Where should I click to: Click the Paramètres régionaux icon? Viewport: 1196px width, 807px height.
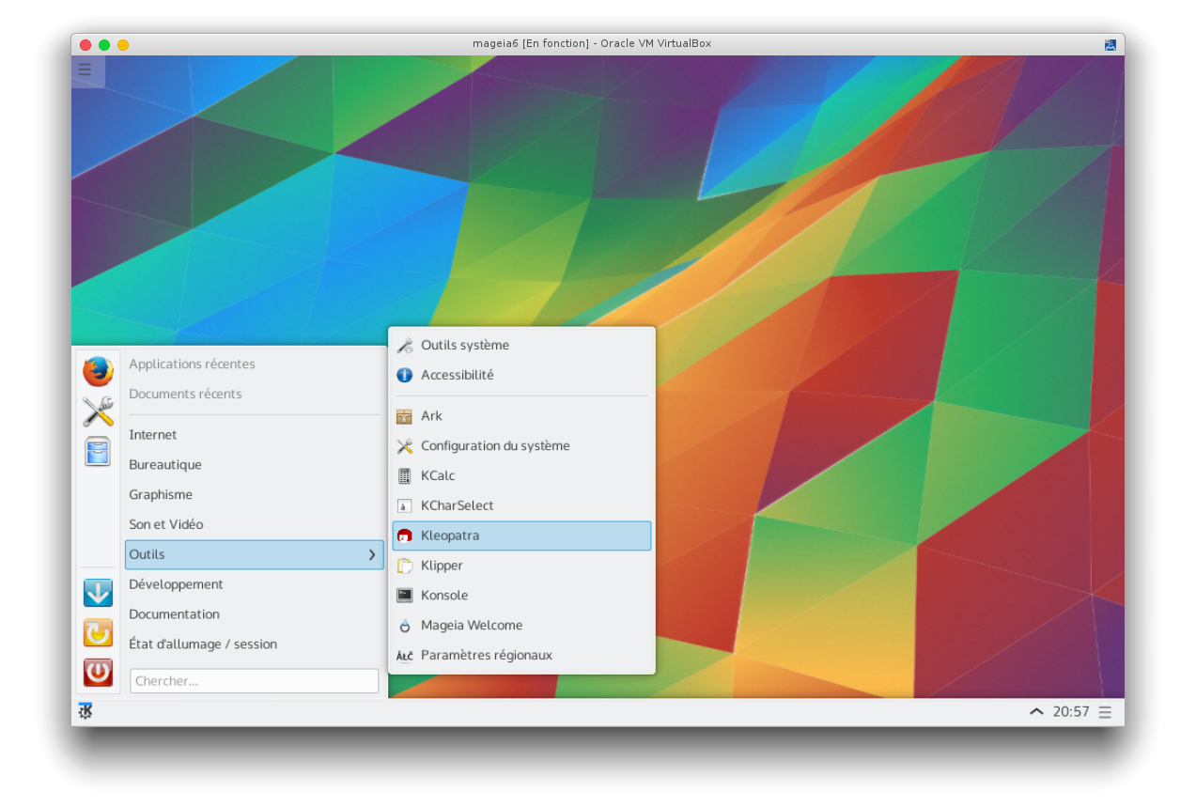pos(405,656)
